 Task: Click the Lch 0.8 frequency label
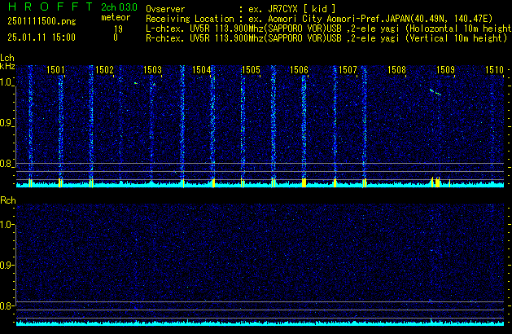click(7, 164)
